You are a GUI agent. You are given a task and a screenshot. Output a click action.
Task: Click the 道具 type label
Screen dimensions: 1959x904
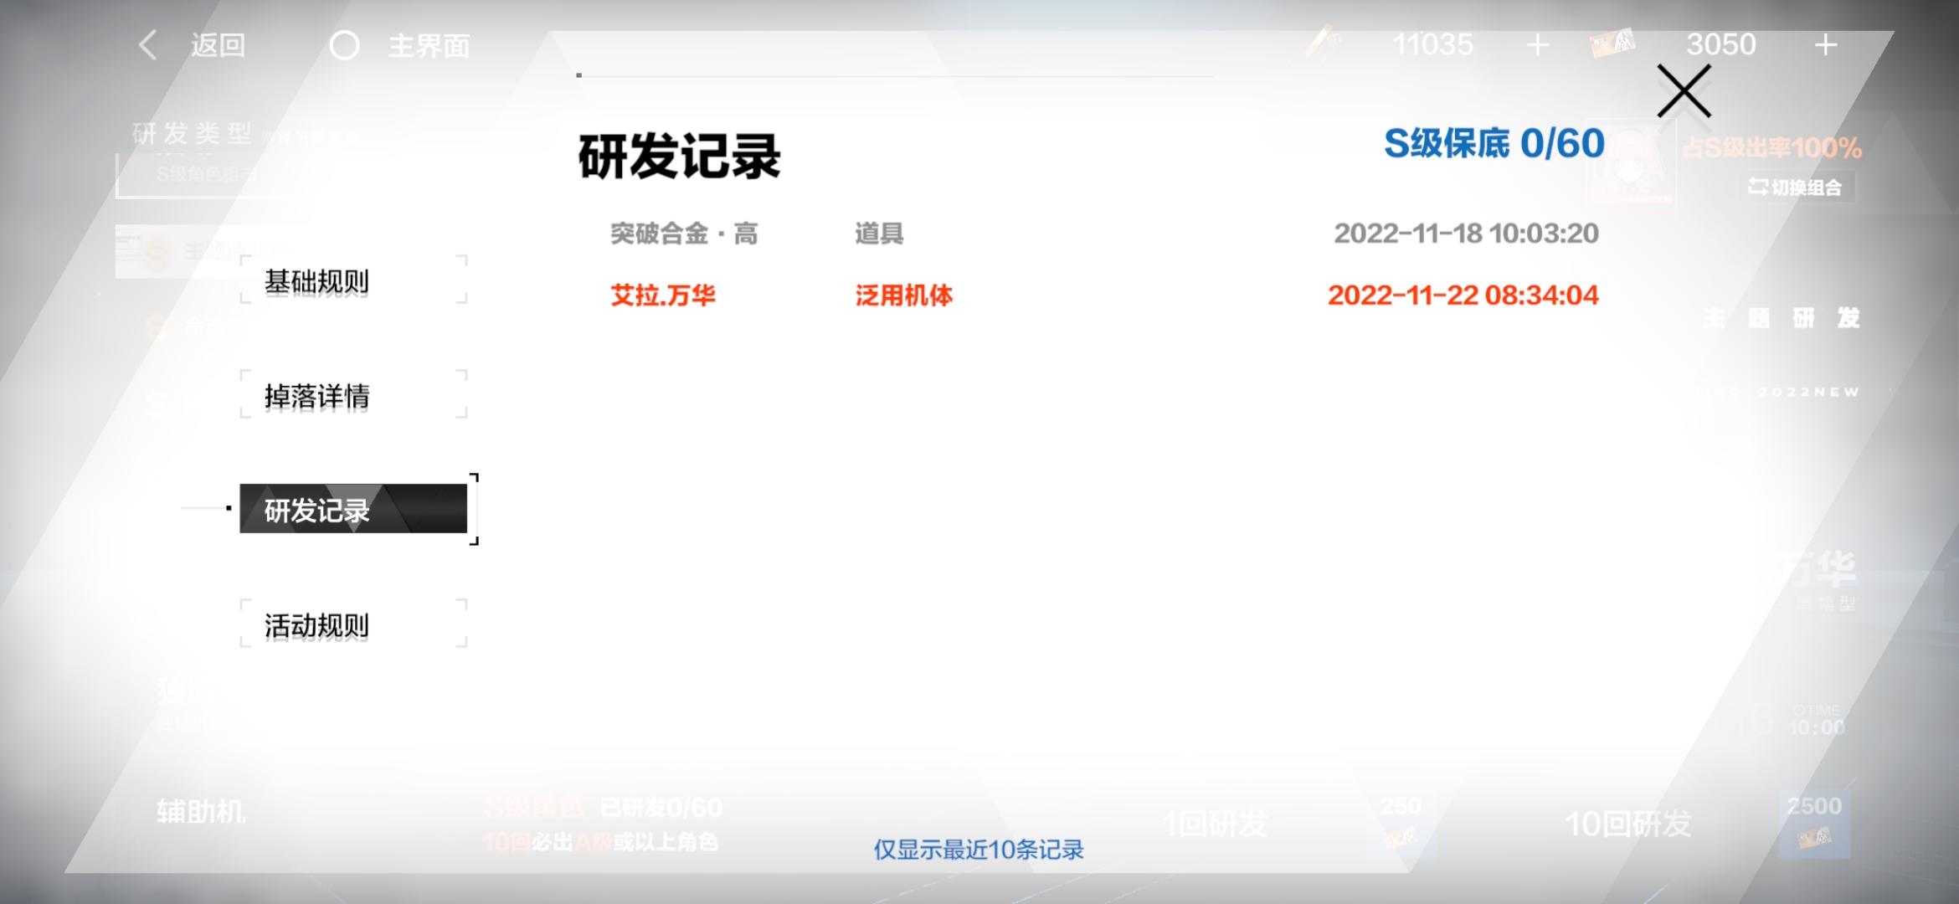click(879, 233)
